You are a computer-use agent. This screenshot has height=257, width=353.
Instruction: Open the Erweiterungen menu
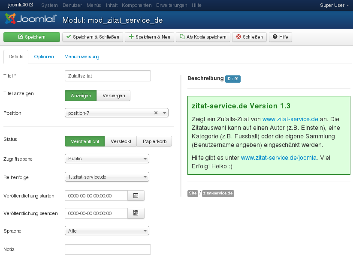(x=172, y=5)
